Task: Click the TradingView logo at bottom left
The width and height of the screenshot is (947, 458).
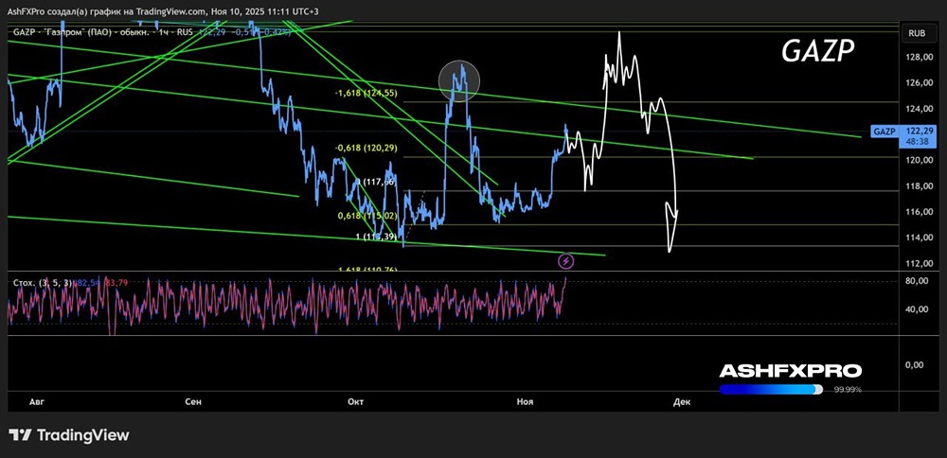Action: click(68, 435)
